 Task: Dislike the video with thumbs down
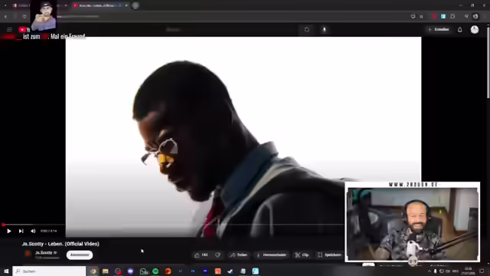tap(217, 255)
